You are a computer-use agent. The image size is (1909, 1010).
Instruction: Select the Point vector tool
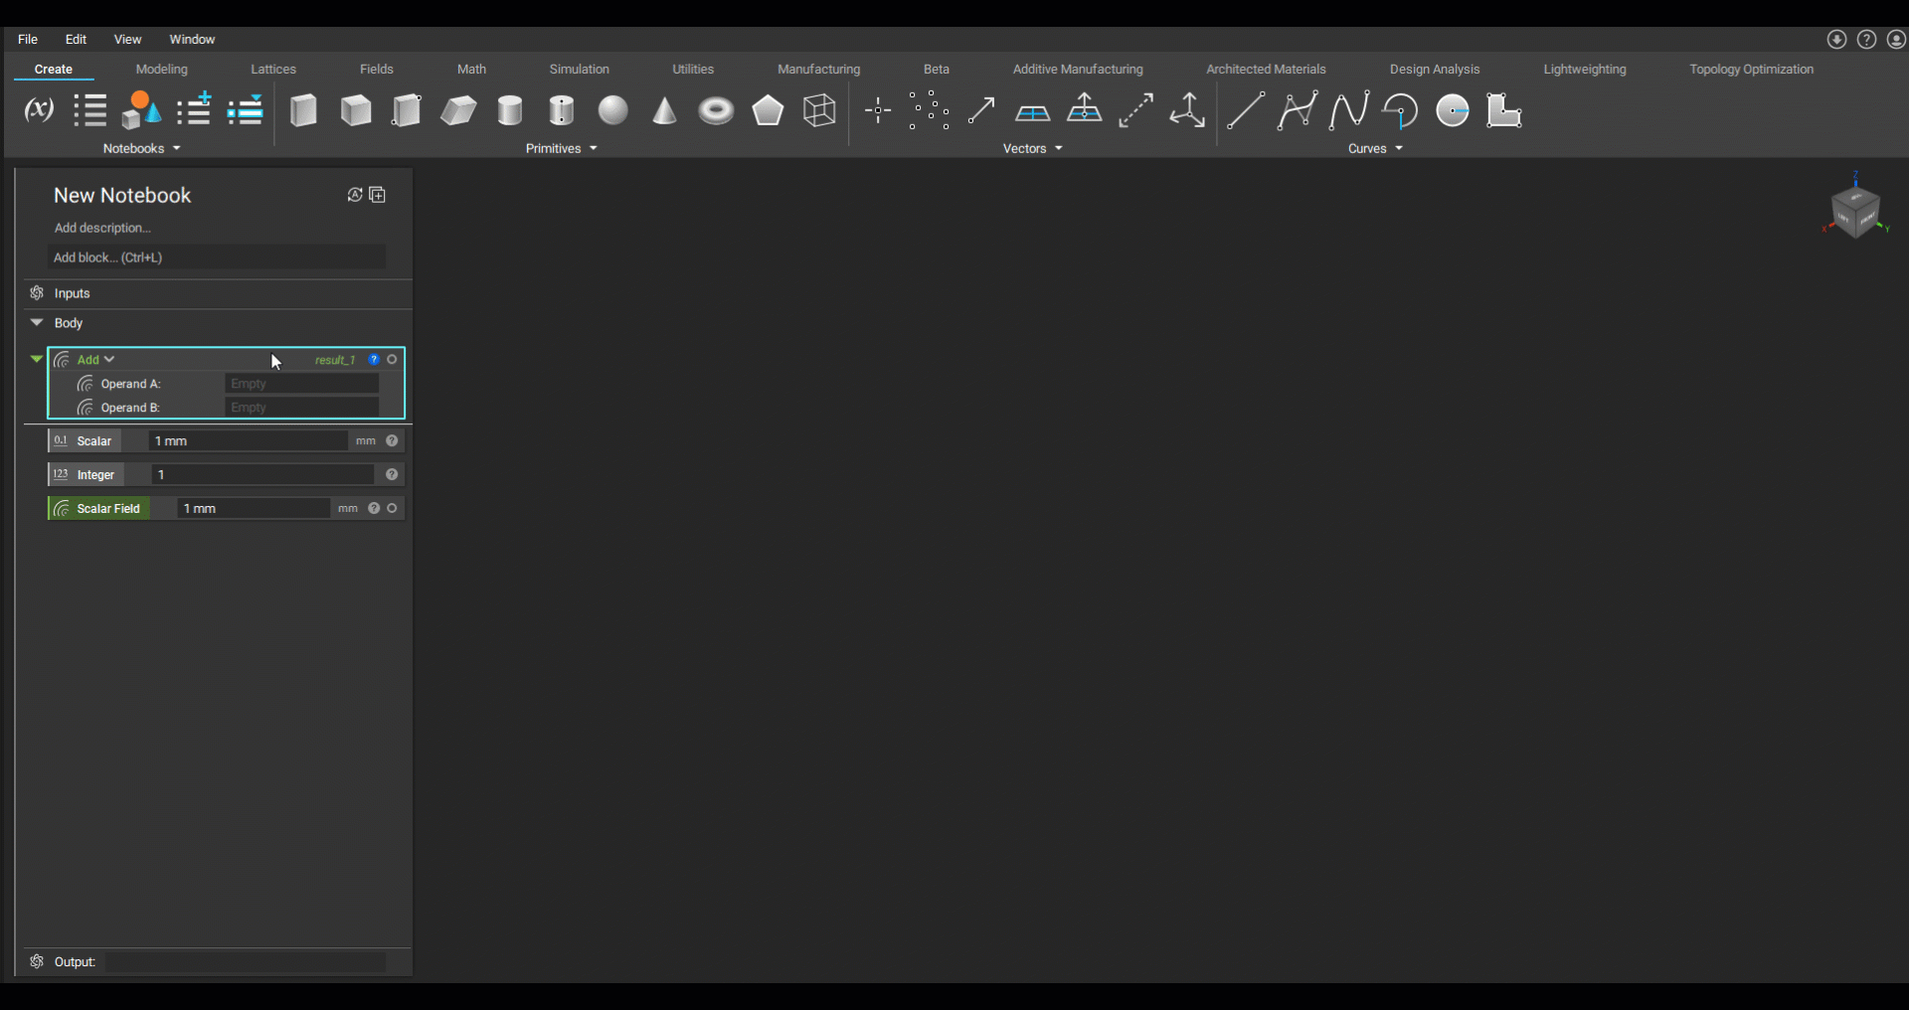[x=878, y=110]
